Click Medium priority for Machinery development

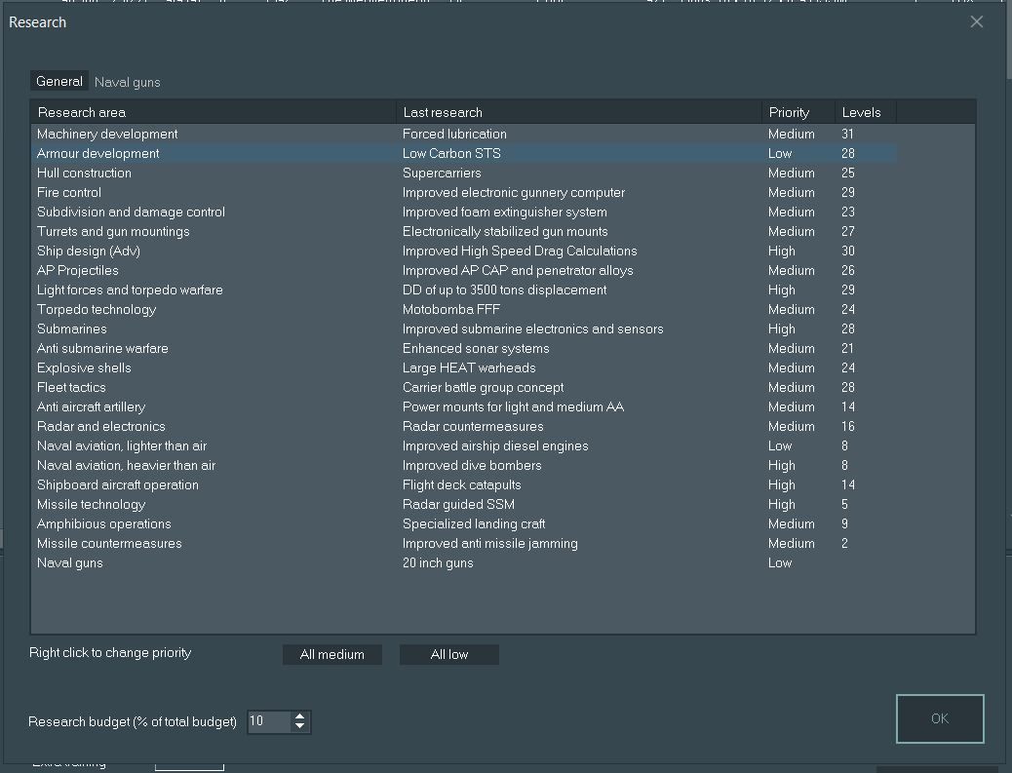tap(792, 135)
